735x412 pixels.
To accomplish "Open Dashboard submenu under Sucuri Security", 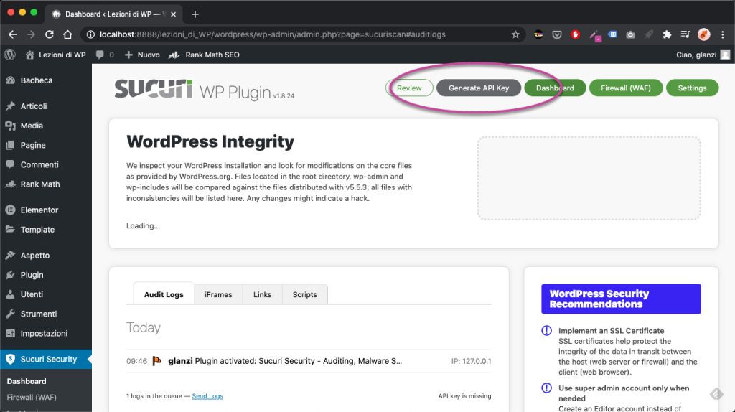I will coord(27,382).
